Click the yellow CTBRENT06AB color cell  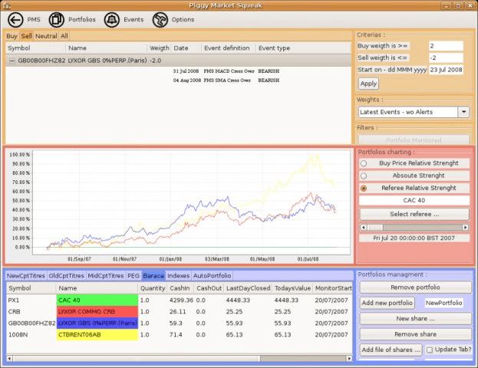tap(97, 335)
